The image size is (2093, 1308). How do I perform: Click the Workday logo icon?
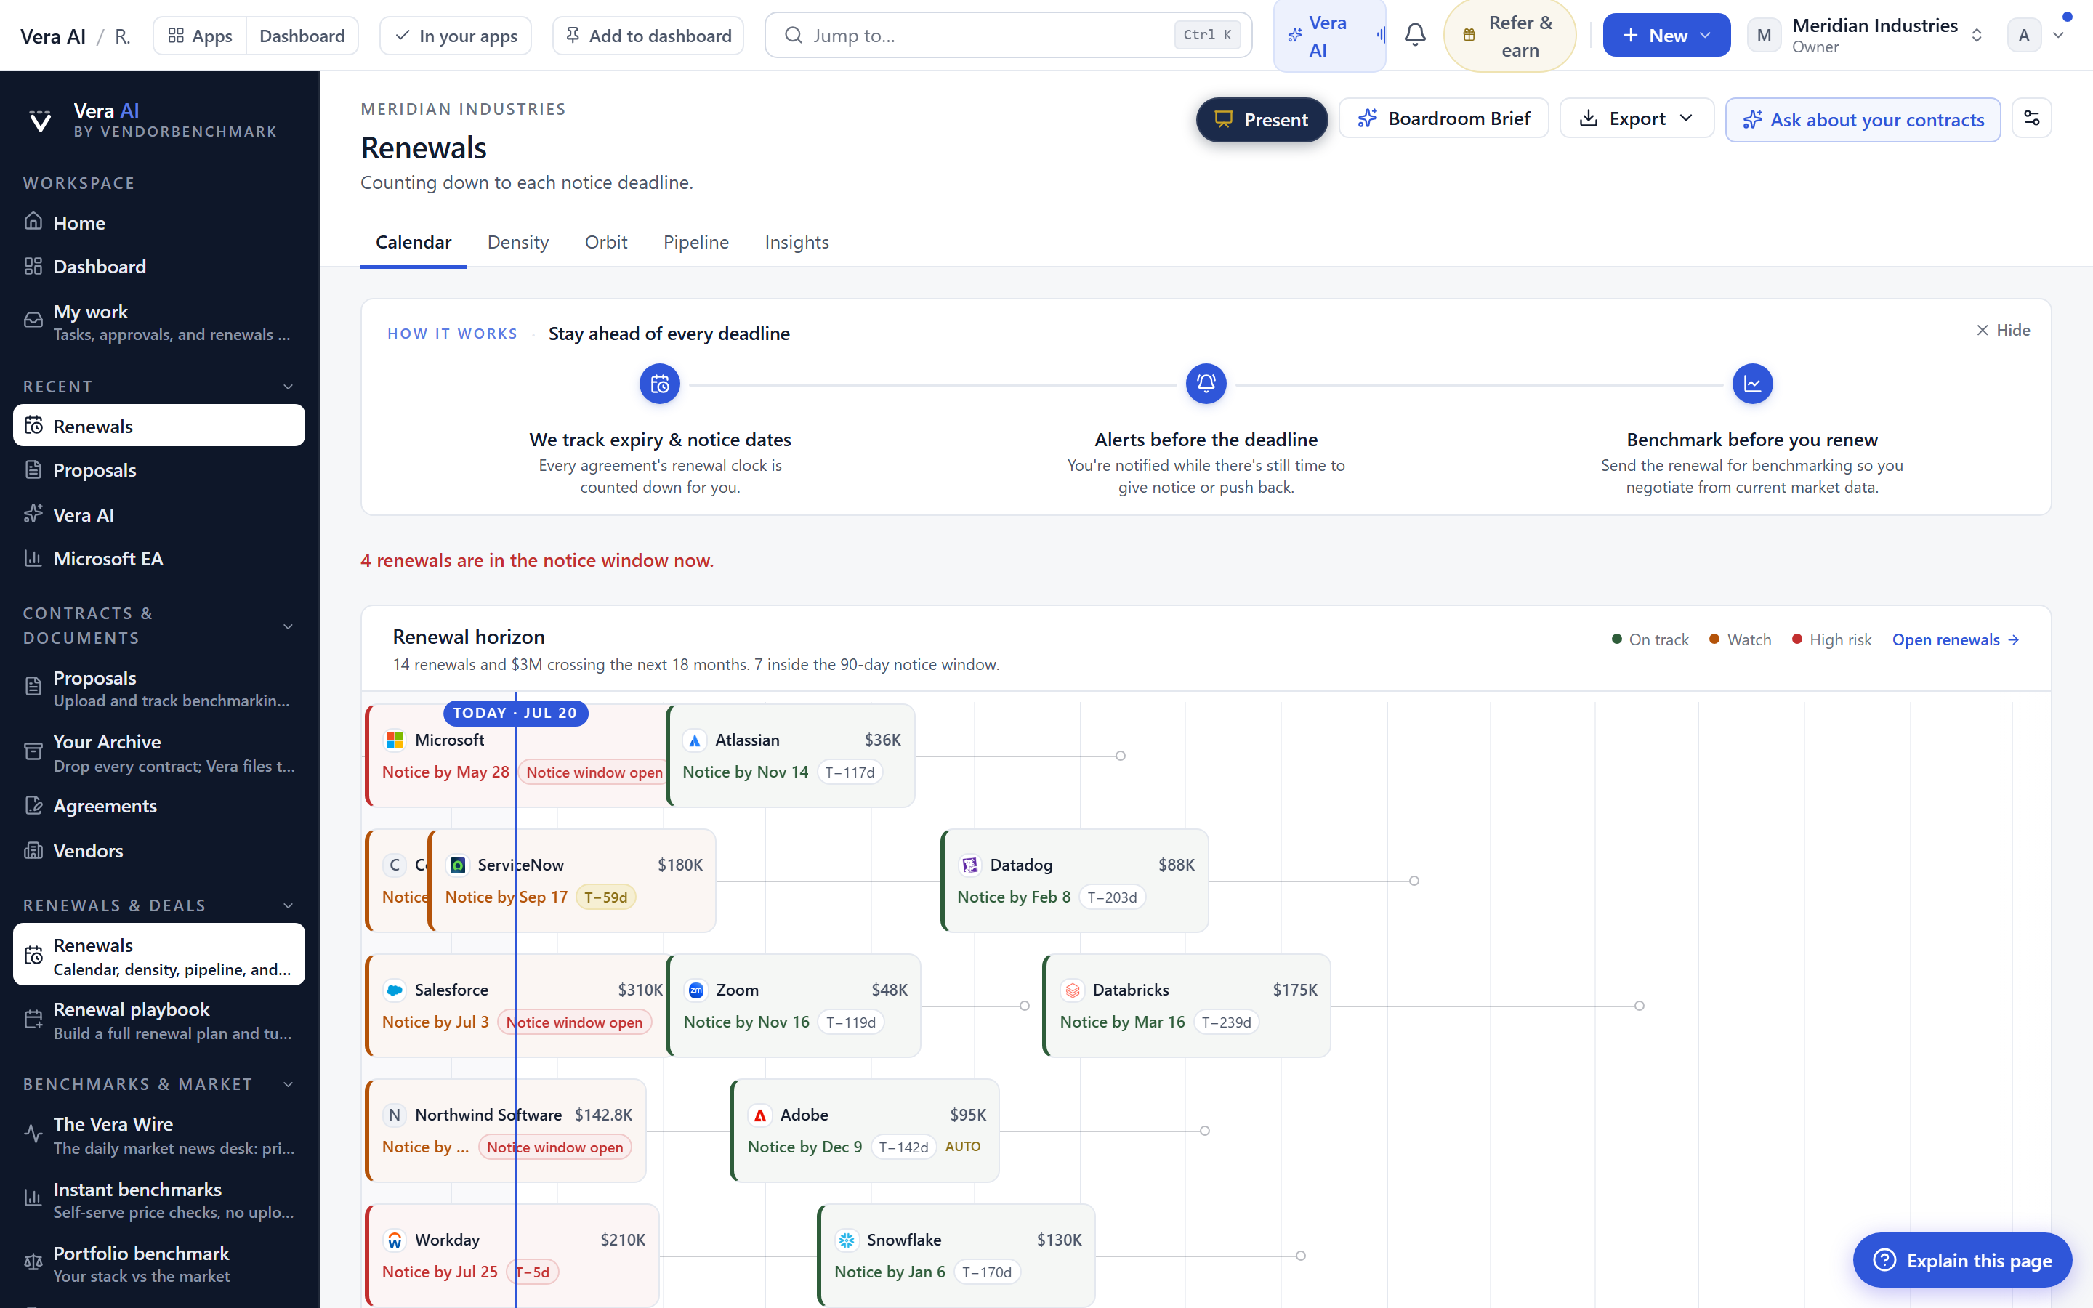click(x=395, y=1240)
